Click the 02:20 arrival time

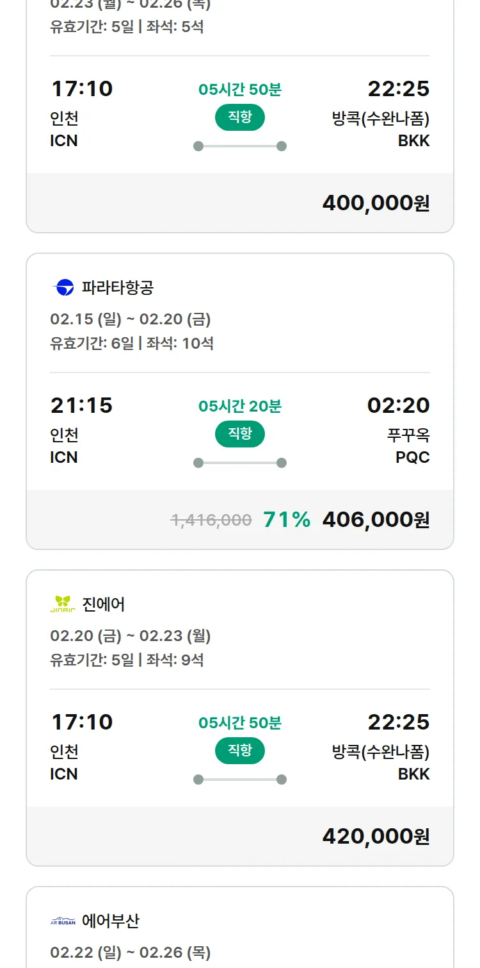tap(398, 405)
